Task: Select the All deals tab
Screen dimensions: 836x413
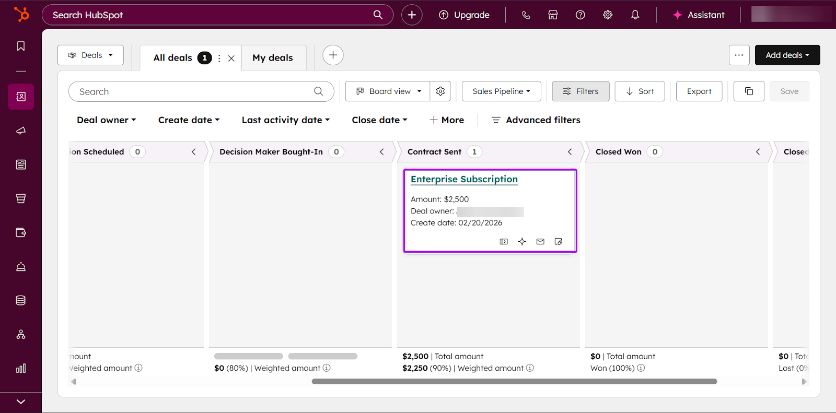Action: [173, 58]
